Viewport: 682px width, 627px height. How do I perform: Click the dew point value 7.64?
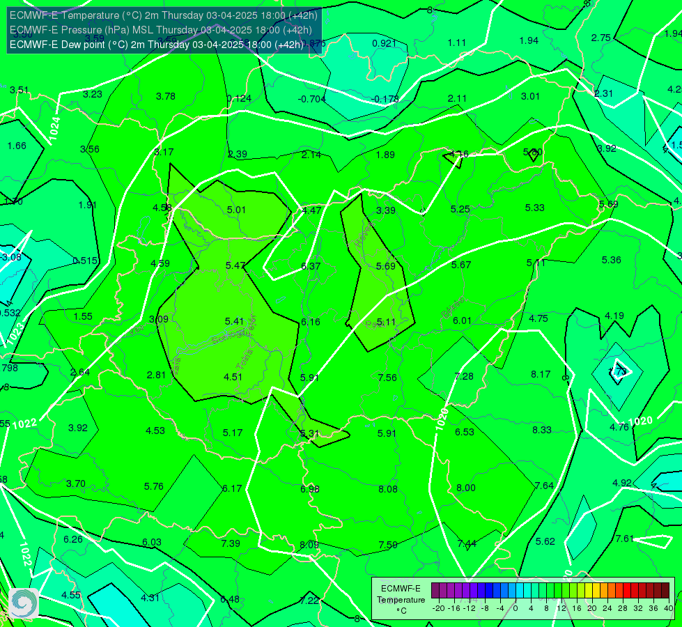tap(543, 486)
